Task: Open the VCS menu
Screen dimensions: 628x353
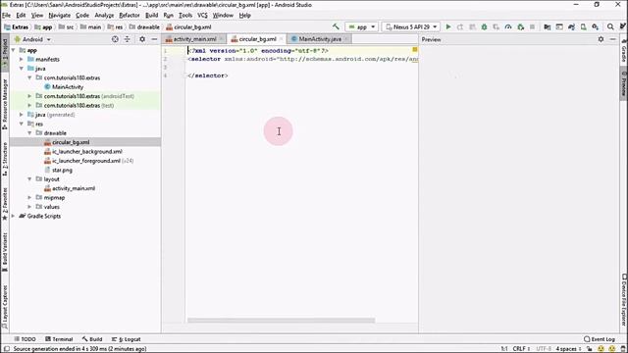Action: [x=202, y=16]
